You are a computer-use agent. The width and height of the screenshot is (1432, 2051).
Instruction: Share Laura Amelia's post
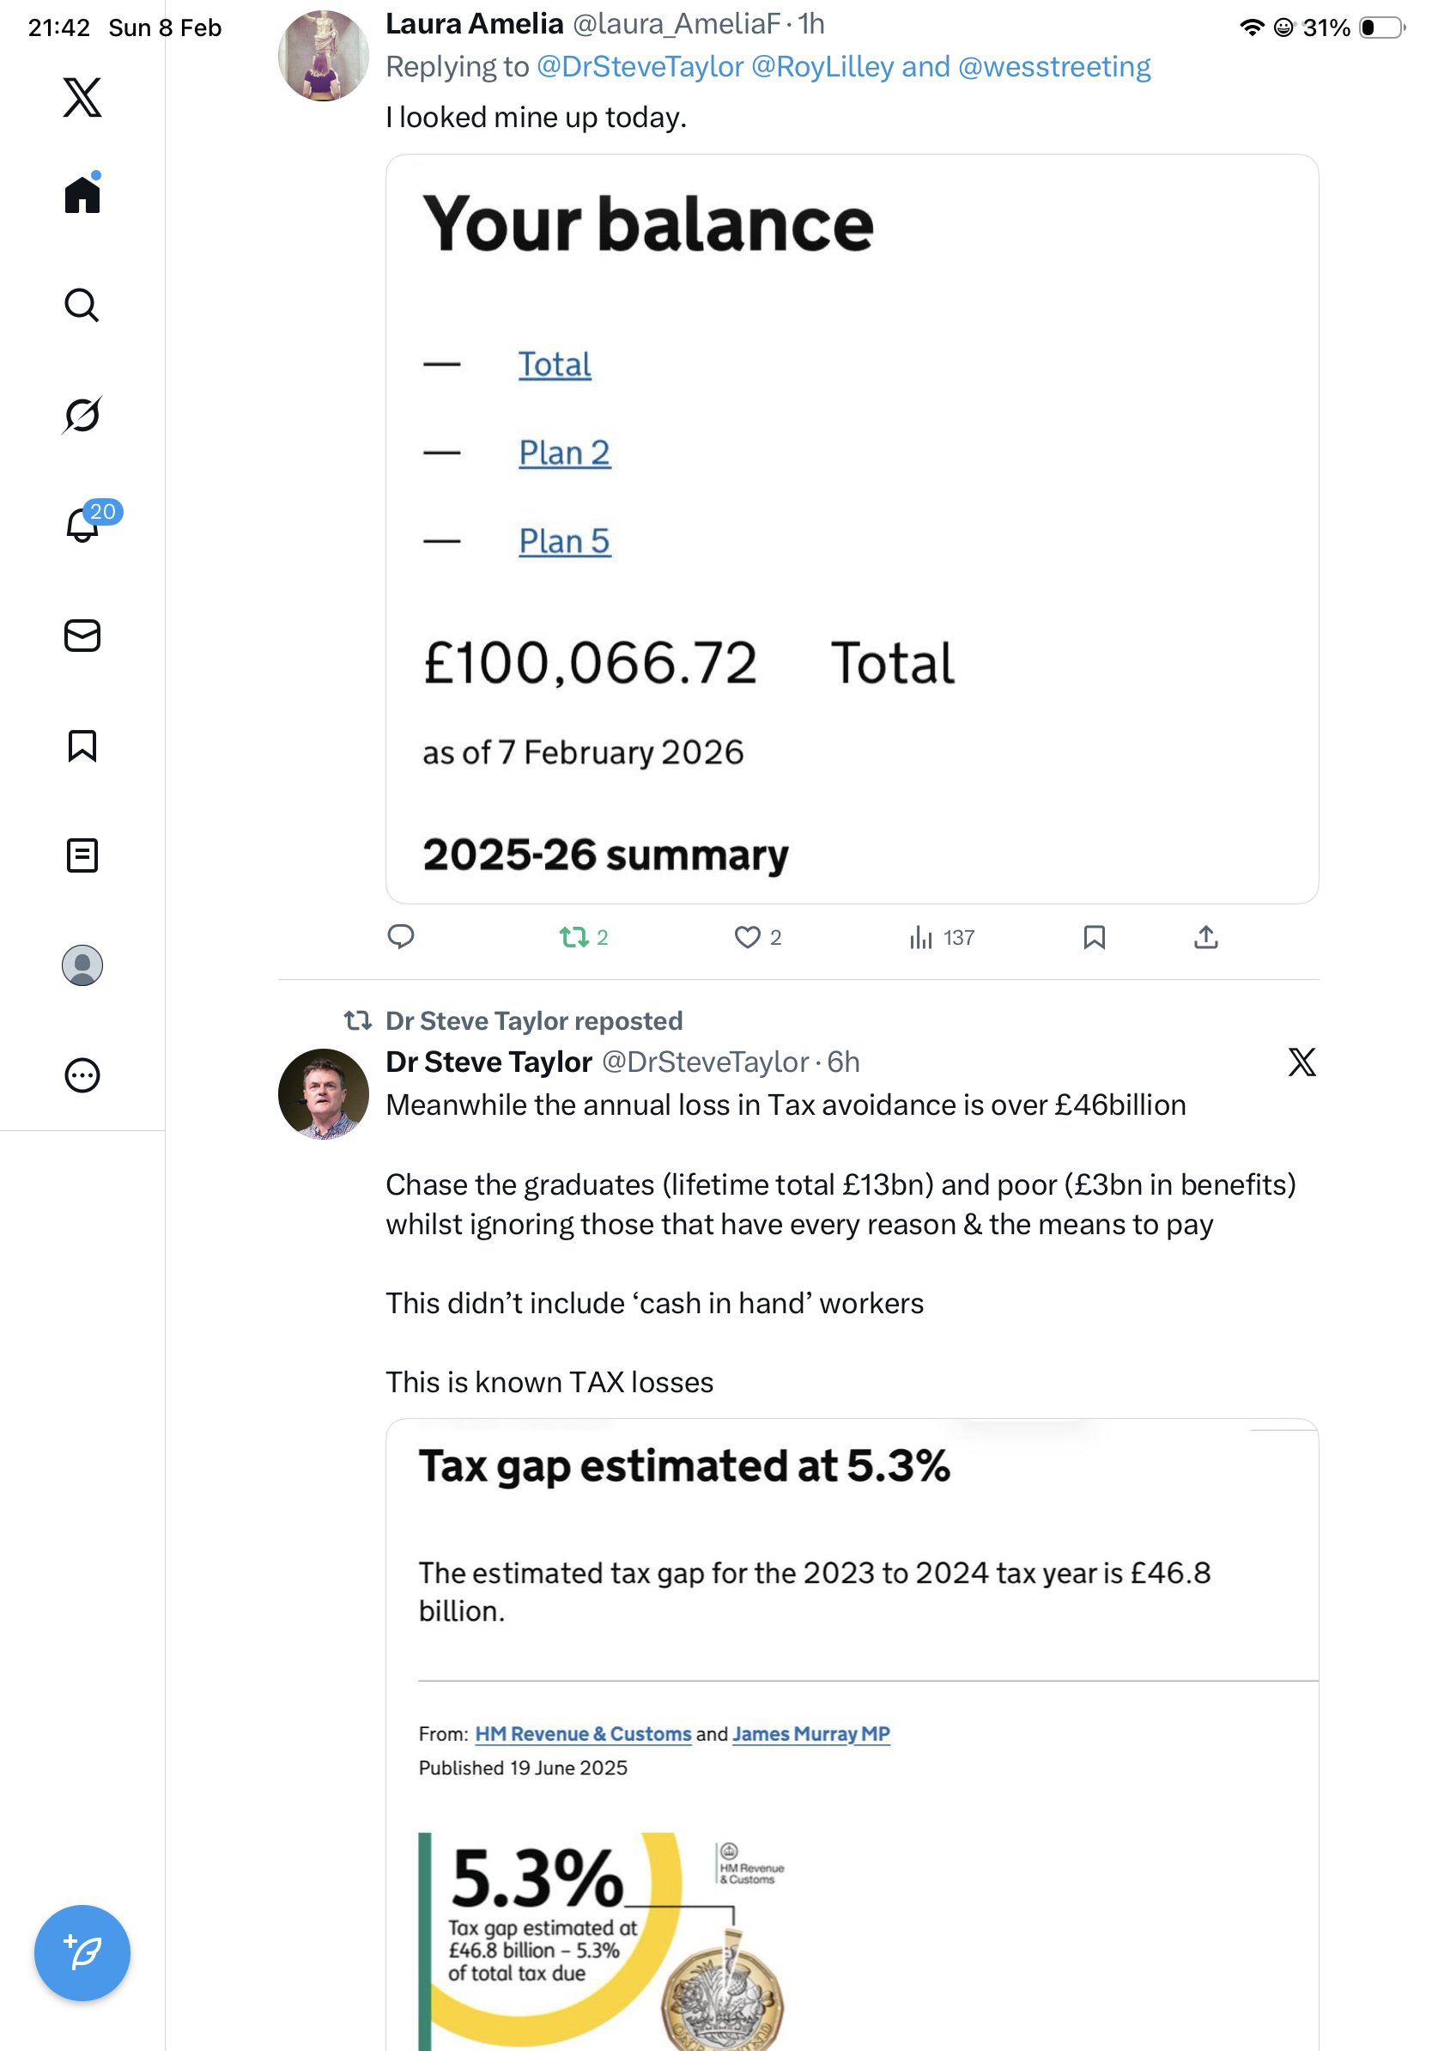[x=1205, y=936]
